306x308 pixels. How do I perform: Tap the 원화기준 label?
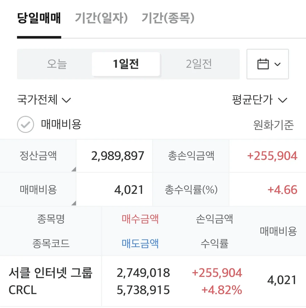[x=273, y=125]
